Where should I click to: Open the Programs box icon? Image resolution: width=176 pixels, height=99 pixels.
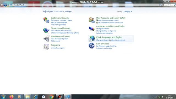click(x=46, y=46)
